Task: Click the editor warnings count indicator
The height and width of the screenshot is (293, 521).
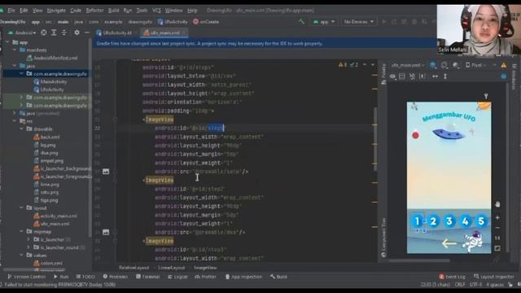Action: coord(343,64)
